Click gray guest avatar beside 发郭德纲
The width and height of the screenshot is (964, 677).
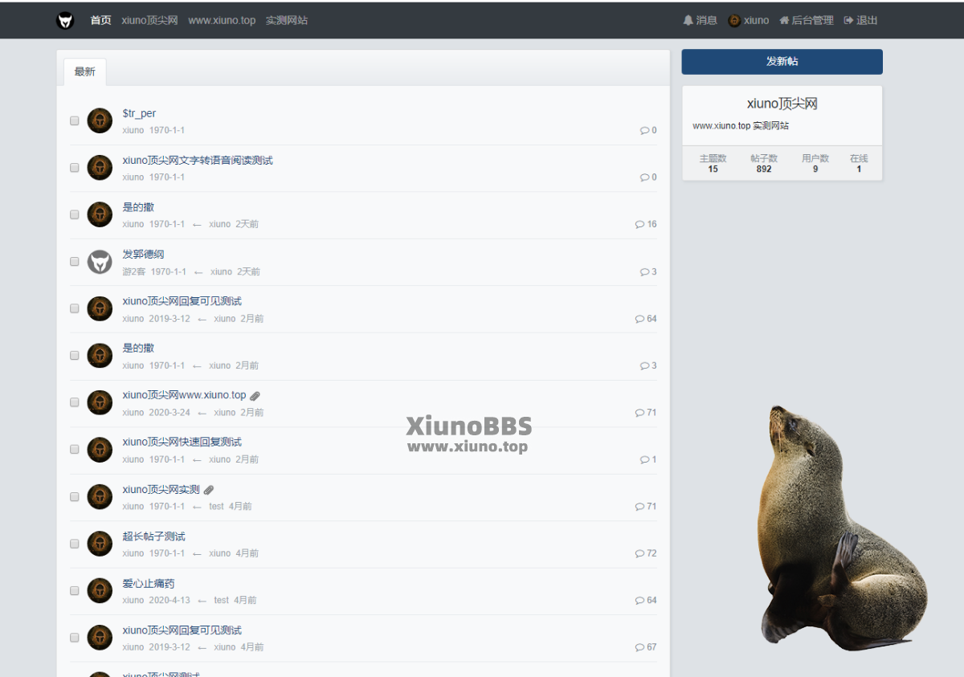100,262
